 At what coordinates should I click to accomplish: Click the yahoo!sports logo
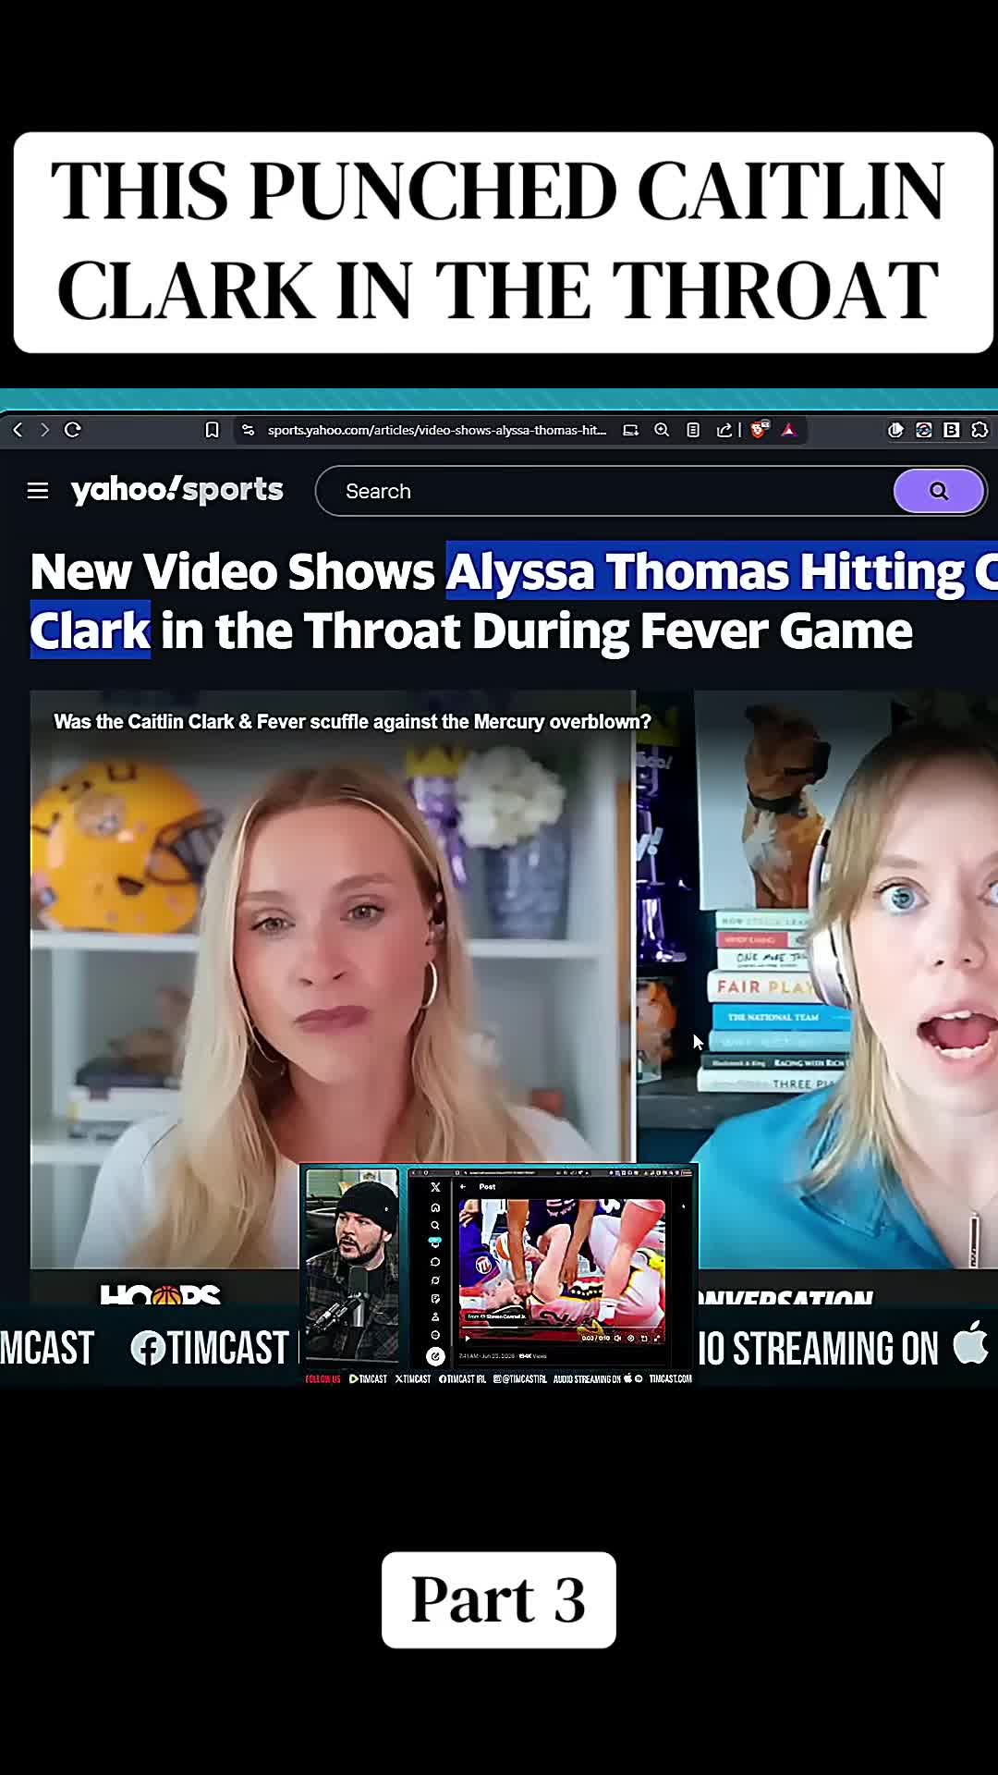point(176,490)
